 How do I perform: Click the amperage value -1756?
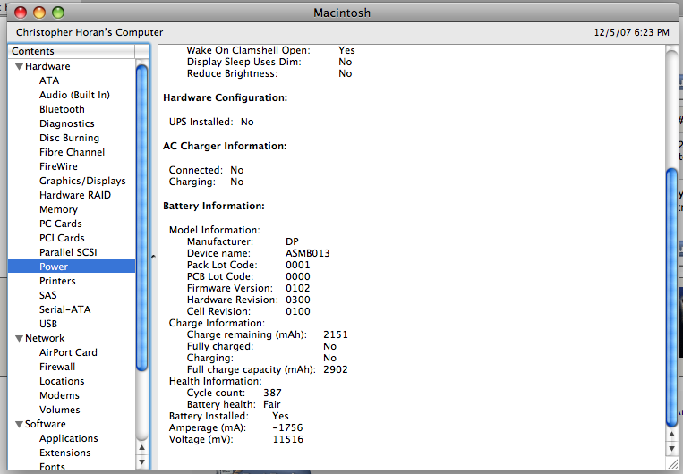click(287, 427)
